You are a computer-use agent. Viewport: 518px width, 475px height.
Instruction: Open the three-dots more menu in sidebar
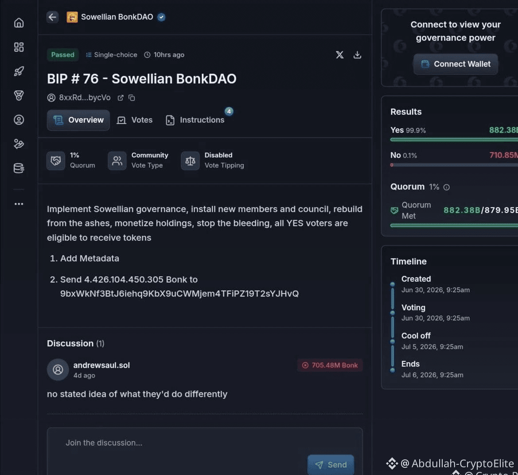19,204
